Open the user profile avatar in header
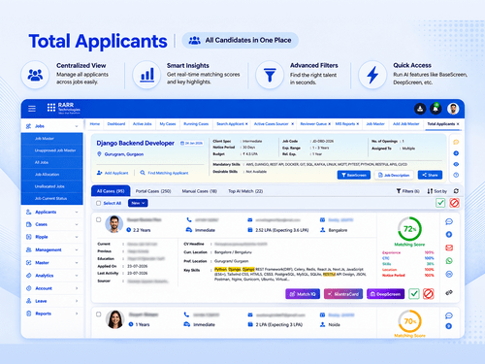 [x=453, y=109]
